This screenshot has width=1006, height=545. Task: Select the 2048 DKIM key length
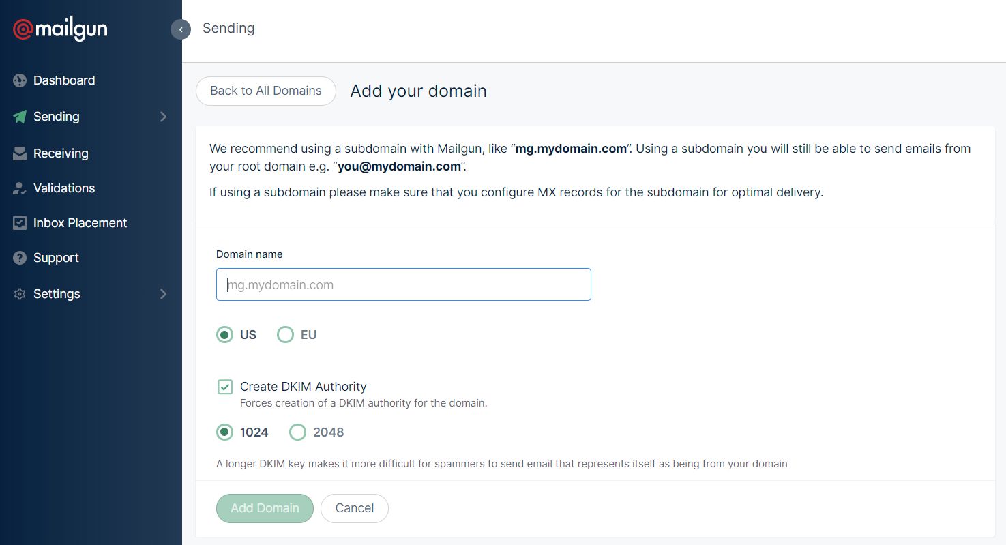(x=297, y=432)
